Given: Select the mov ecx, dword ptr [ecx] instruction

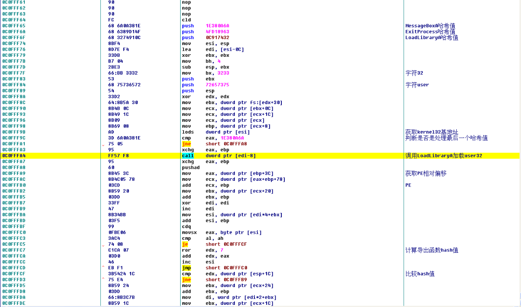Looking at the screenshot, I should [224, 120].
